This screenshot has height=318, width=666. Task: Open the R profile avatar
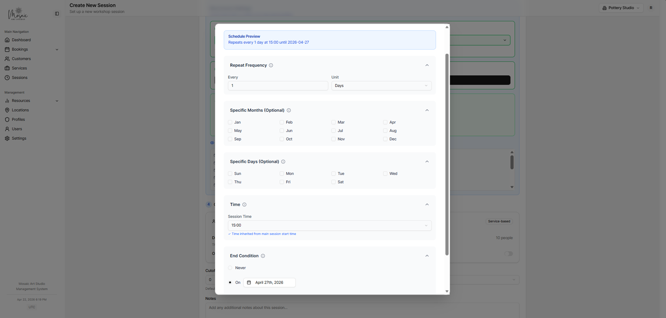[651, 7]
